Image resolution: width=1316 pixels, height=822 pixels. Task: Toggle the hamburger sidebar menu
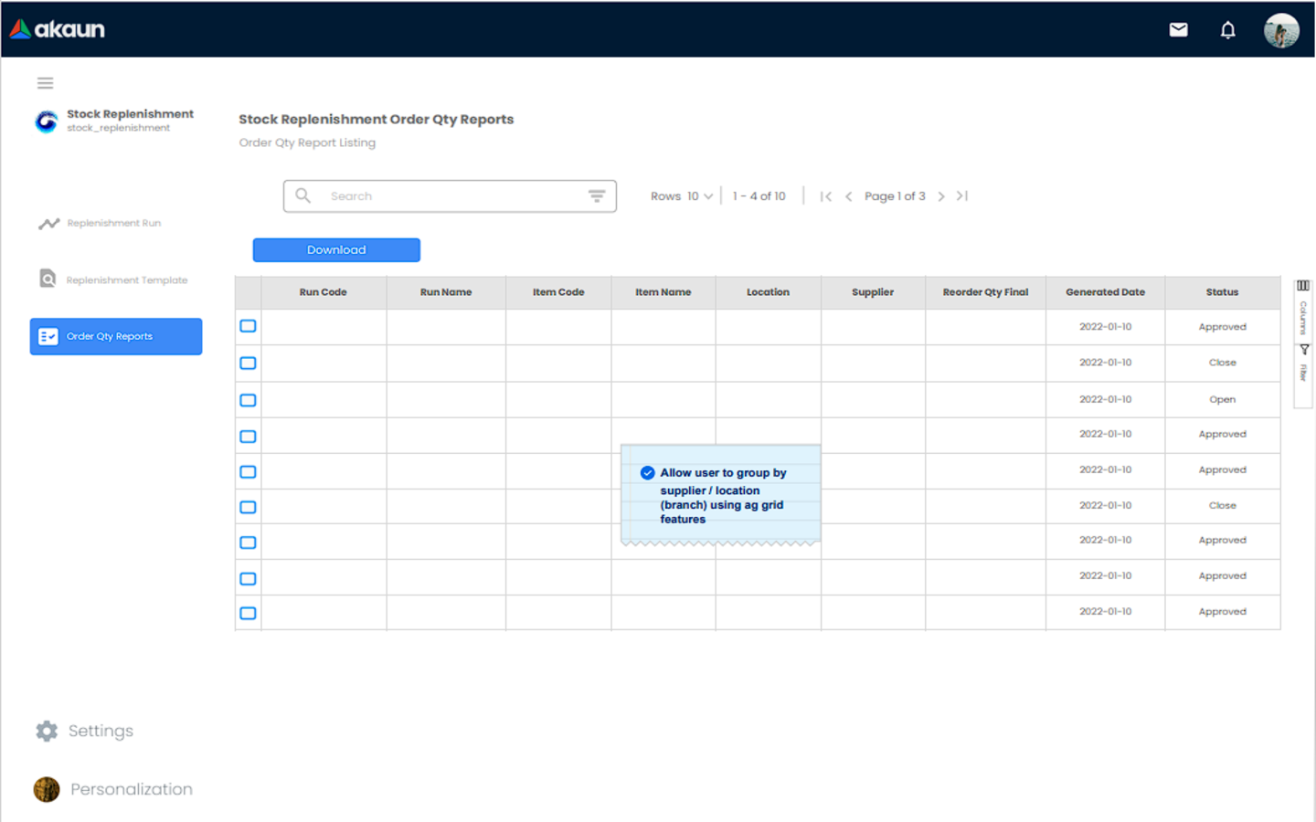point(45,83)
